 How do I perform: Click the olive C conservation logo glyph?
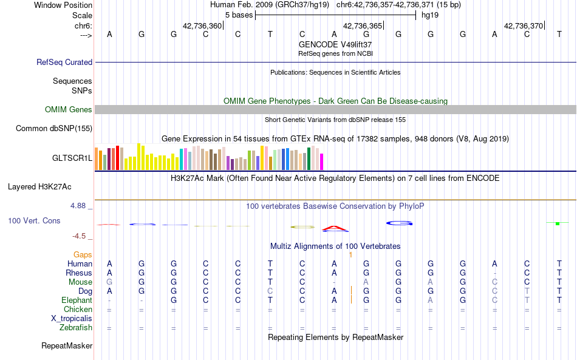point(302,227)
